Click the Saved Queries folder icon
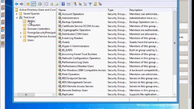Viewport: 194px width, 109px height. tap(21, 14)
